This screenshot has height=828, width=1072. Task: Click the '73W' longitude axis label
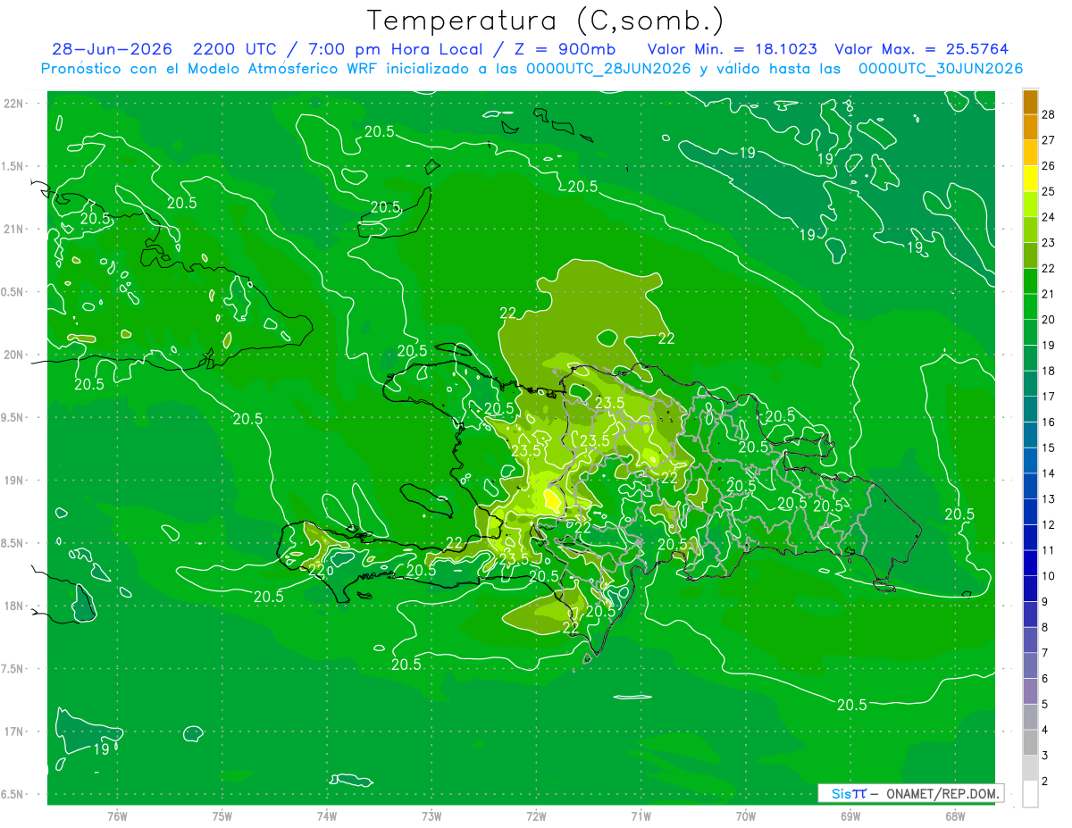click(x=431, y=816)
